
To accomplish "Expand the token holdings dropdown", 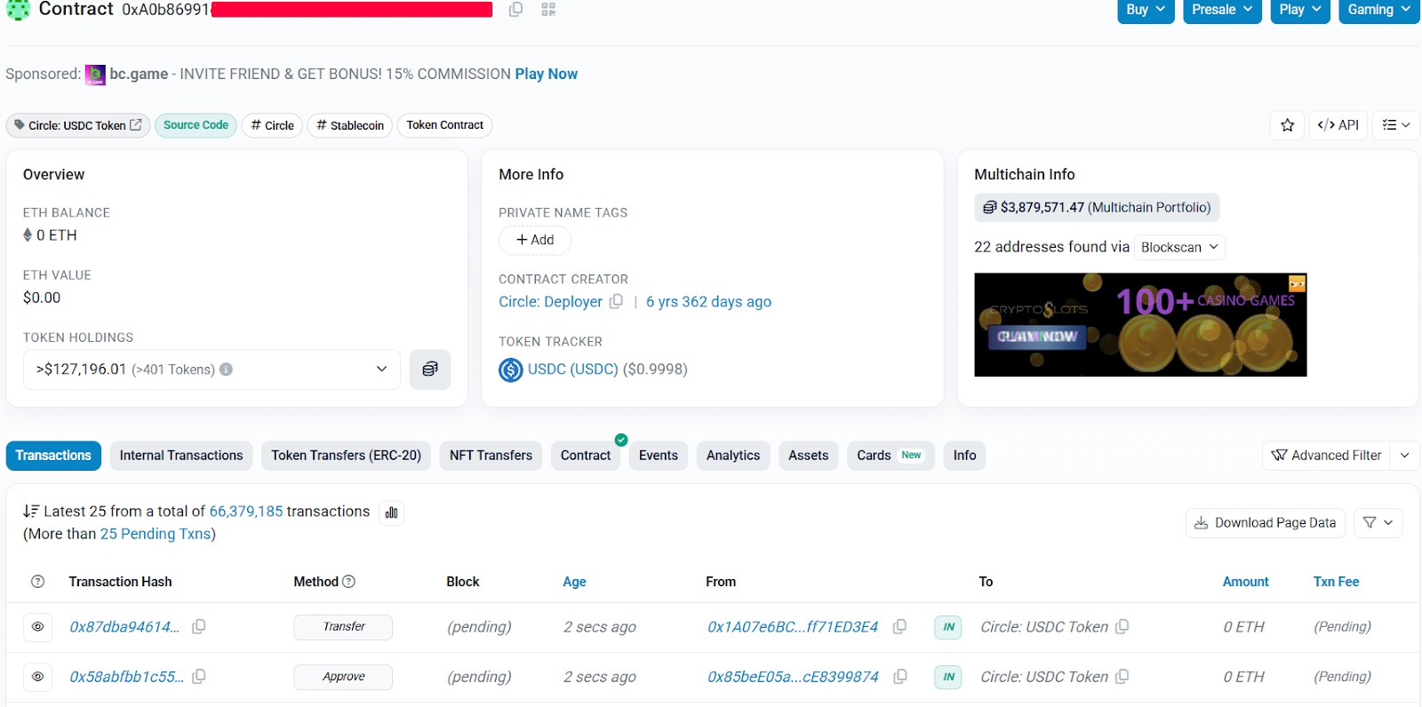I will click(212, 369).
